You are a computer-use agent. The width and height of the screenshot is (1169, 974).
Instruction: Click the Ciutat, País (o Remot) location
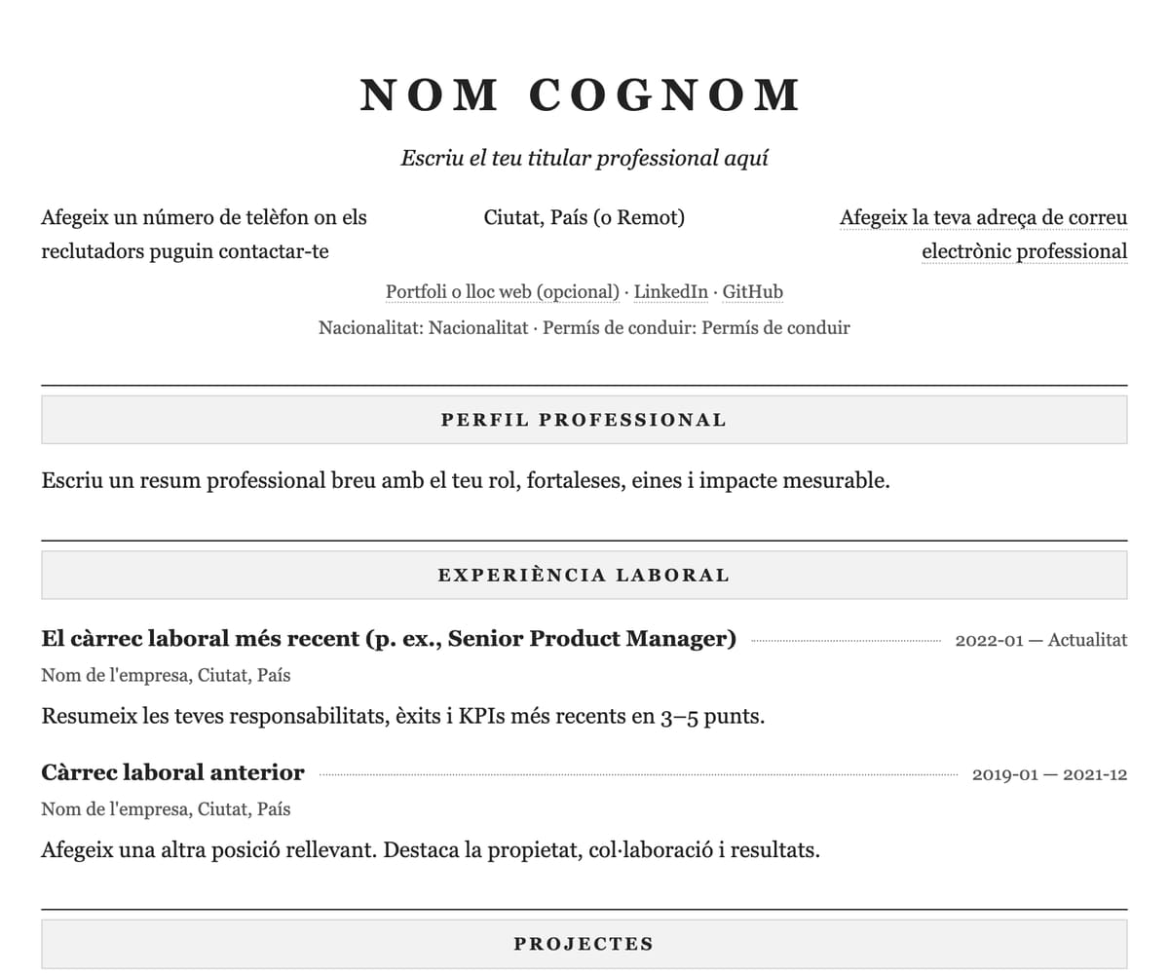584,218
